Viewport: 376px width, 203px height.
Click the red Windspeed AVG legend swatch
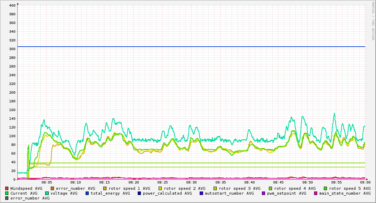point(7,188)
